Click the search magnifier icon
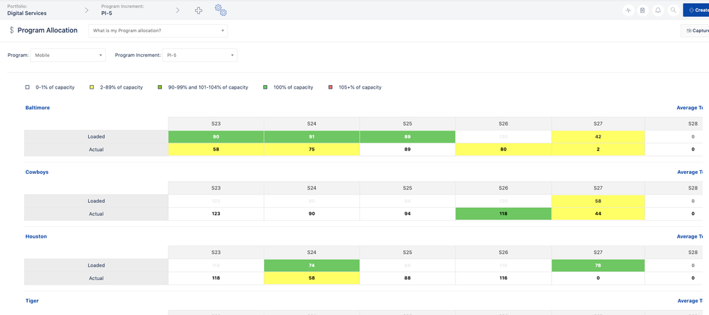 pyautogui.click(x=674, y=11)
